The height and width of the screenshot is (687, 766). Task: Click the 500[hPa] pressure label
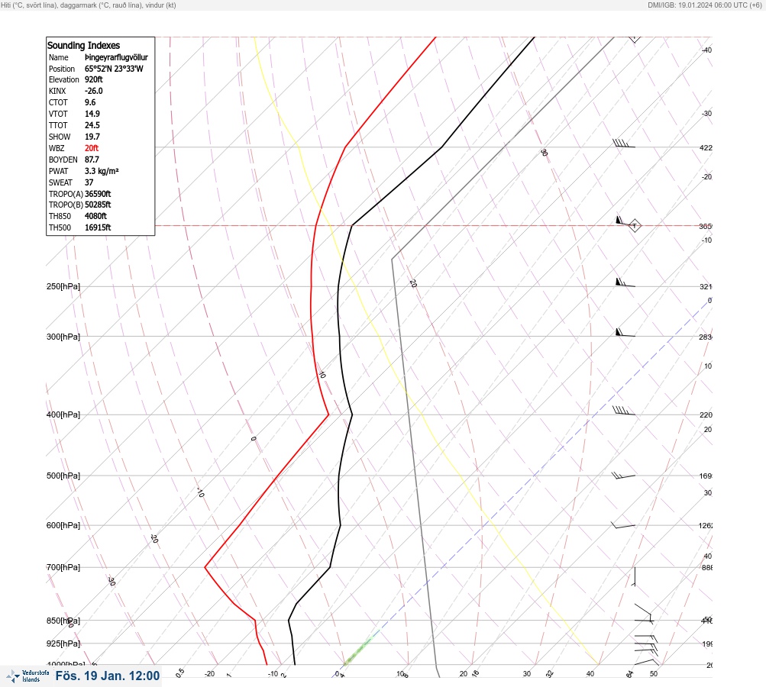[x=63, y=476]
